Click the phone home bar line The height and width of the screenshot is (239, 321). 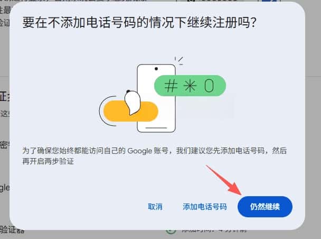tap(156, 128)
